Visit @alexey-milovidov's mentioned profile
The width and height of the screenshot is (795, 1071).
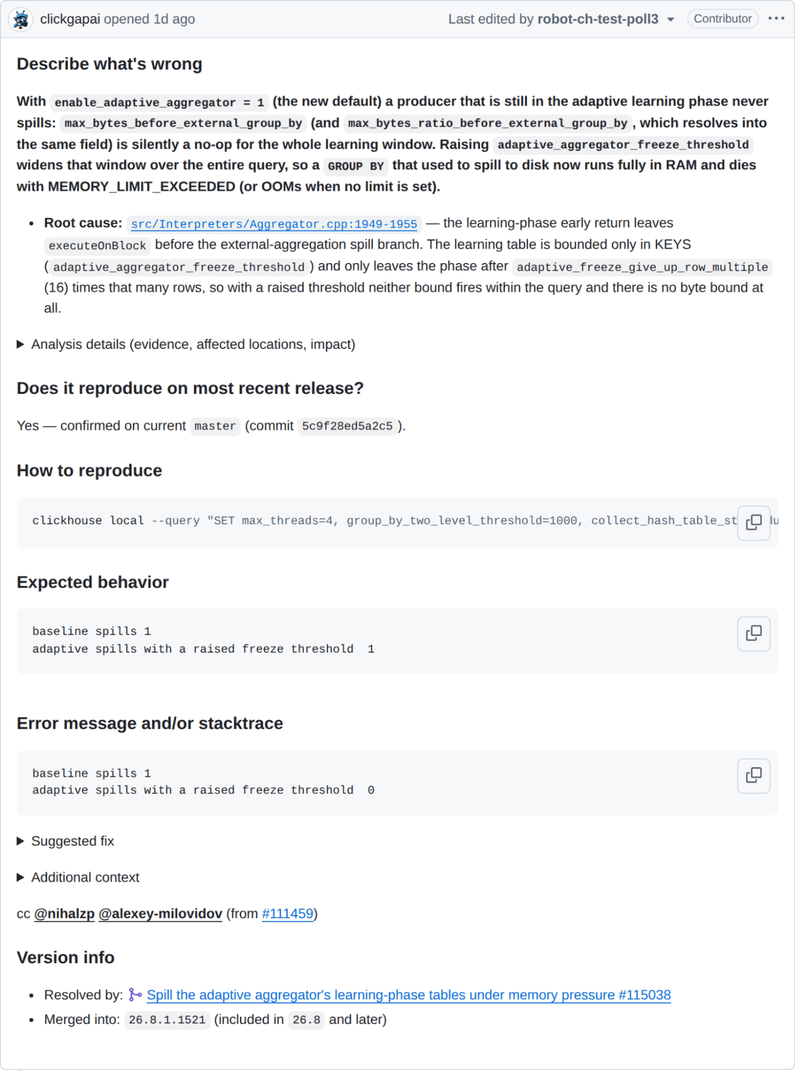pos(160,913)
